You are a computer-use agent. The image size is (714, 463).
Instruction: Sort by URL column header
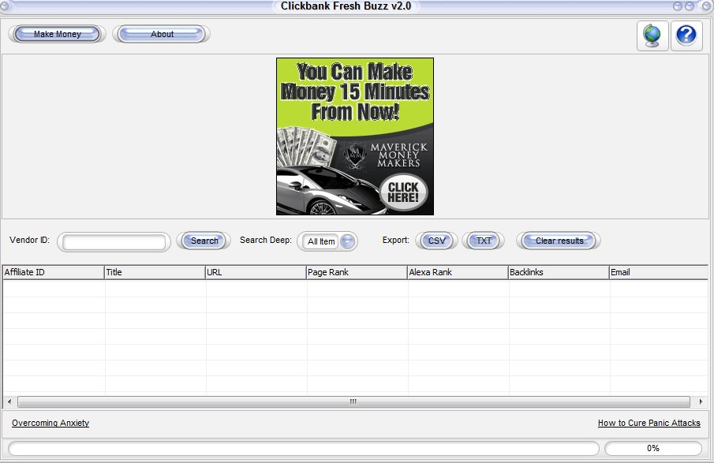256,272
